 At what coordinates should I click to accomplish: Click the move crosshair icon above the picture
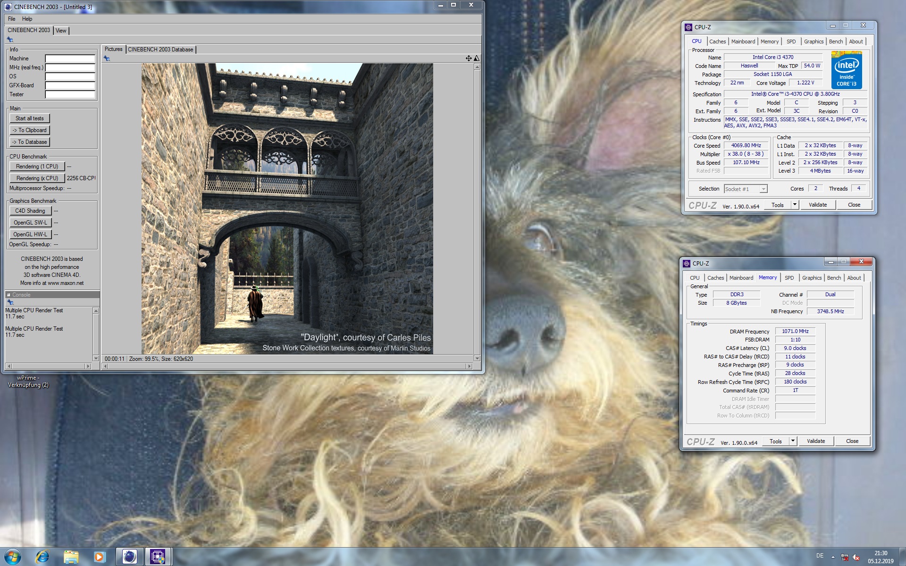pyautogui.click(x=469, y=58)
